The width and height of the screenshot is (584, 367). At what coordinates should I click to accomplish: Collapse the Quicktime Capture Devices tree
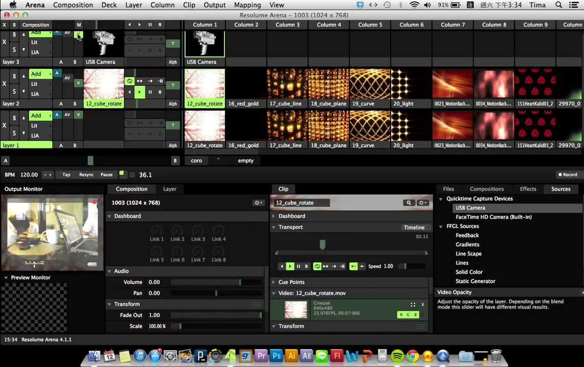(x=441, y=199)
